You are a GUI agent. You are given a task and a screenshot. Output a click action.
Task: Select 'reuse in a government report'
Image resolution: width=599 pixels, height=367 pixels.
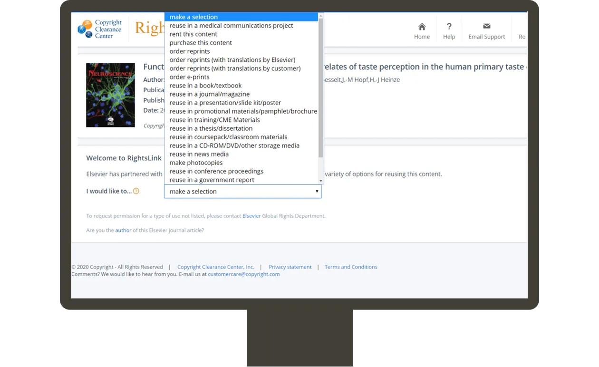tap(241, 180)
